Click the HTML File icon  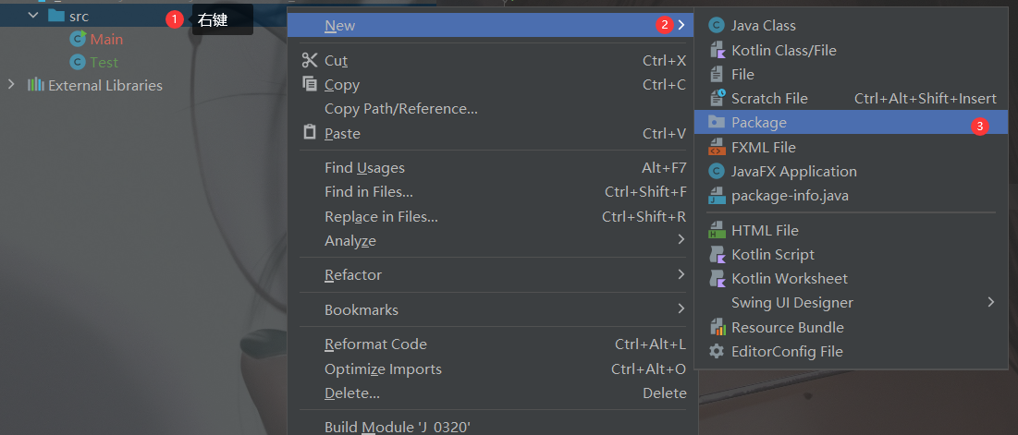(717, 230)
